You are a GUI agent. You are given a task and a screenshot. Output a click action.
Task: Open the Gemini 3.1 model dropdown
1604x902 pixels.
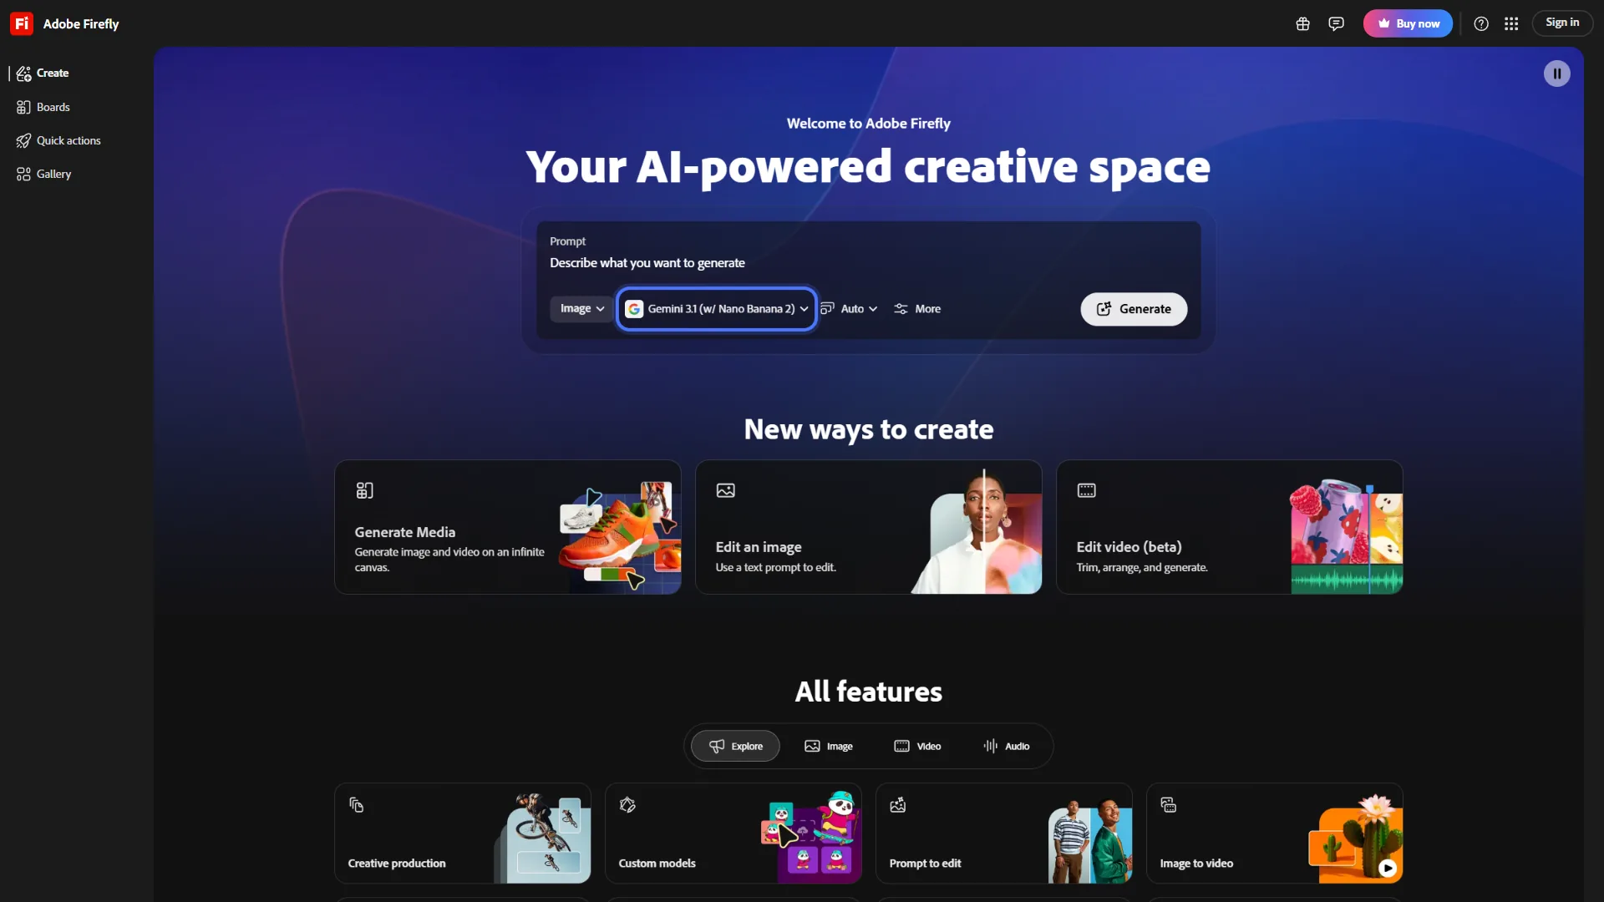[717, 309]
